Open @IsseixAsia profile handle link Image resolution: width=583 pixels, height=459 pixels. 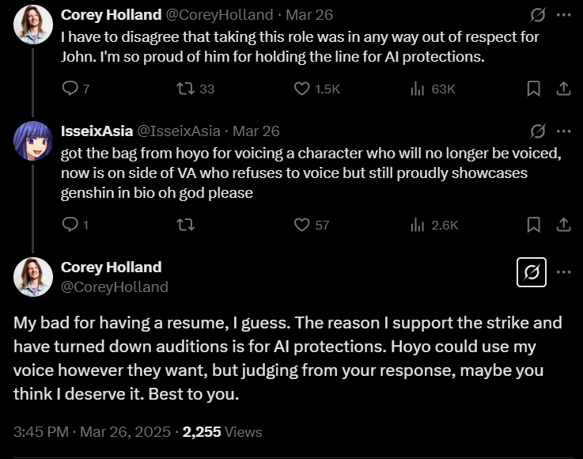point(179,131)
